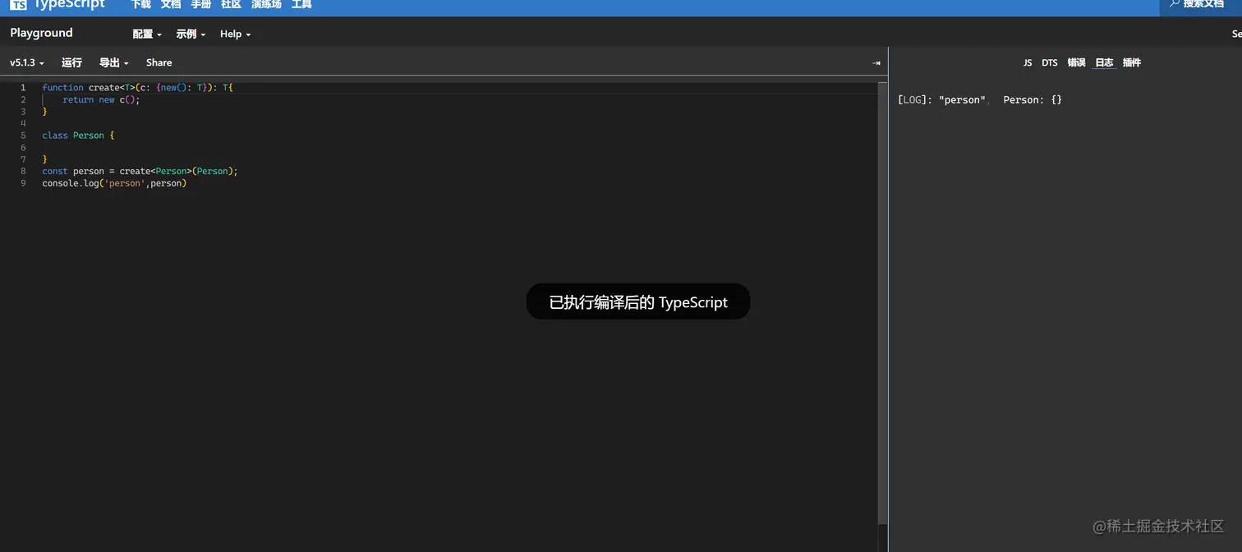
Task: Switch to the JS tab
Action: 1028,62
